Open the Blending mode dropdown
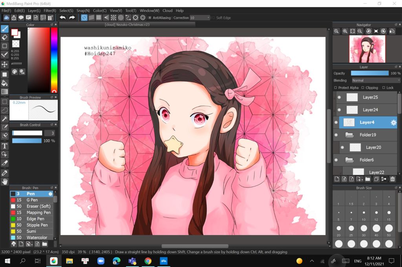Image resolution: width=402 pixels, height=267 pixels. 375,80
